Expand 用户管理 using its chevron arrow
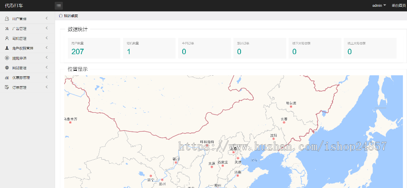Viewport: 407px width, 188px height. pyautogui.click(x=47, y=18)
